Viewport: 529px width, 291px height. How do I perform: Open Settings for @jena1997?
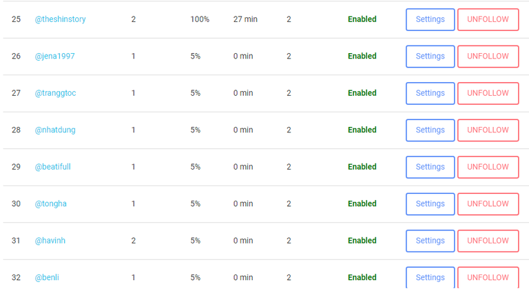pyautogui.click(x=430, y=57)
